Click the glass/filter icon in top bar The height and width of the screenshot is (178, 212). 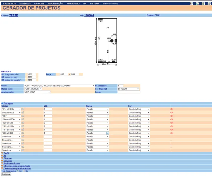197,4
